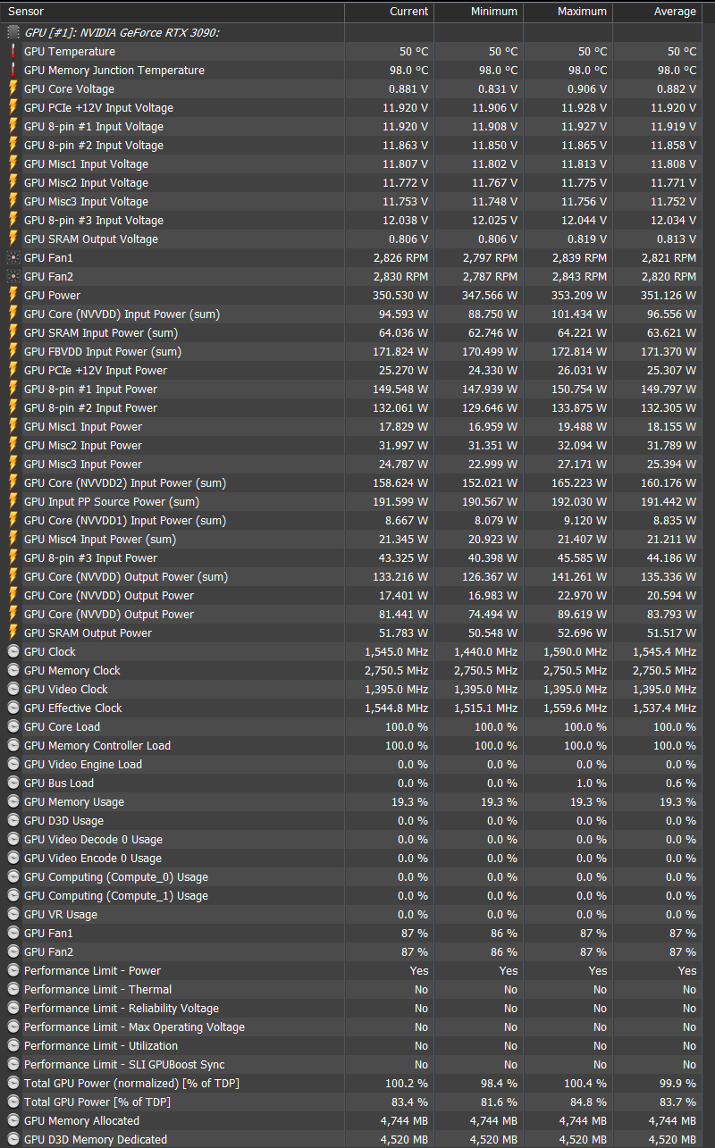Sort by the Average column header
This screenshot has width=715, height=1148.
pyautogui.click(x=657, y=12)
